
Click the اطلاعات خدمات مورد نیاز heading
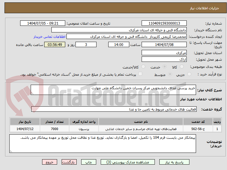click(x=201, y=99)
